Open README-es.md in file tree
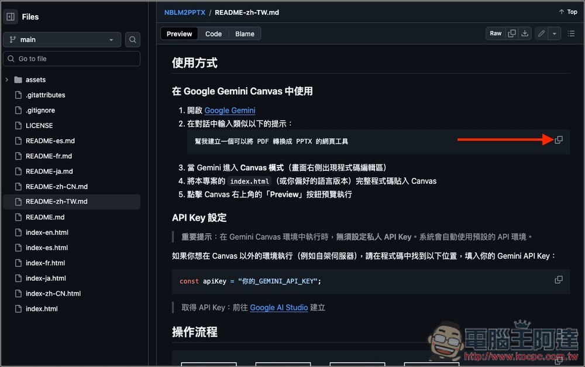Viewport: 585px width, 367px height. click(50, 140)
